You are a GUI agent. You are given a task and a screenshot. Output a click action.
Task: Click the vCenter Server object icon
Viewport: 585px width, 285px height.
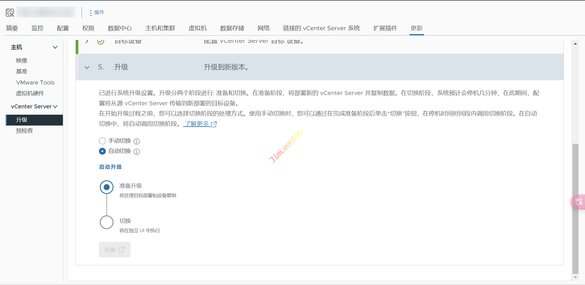10,13
